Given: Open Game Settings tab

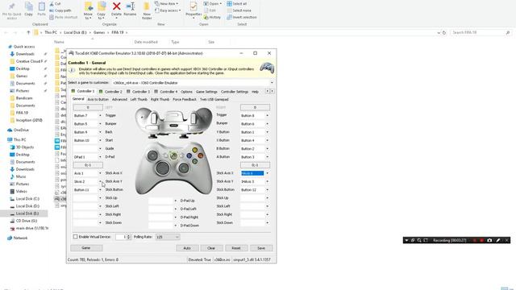Looking at the screenshot, I should [x=206, y=92].
